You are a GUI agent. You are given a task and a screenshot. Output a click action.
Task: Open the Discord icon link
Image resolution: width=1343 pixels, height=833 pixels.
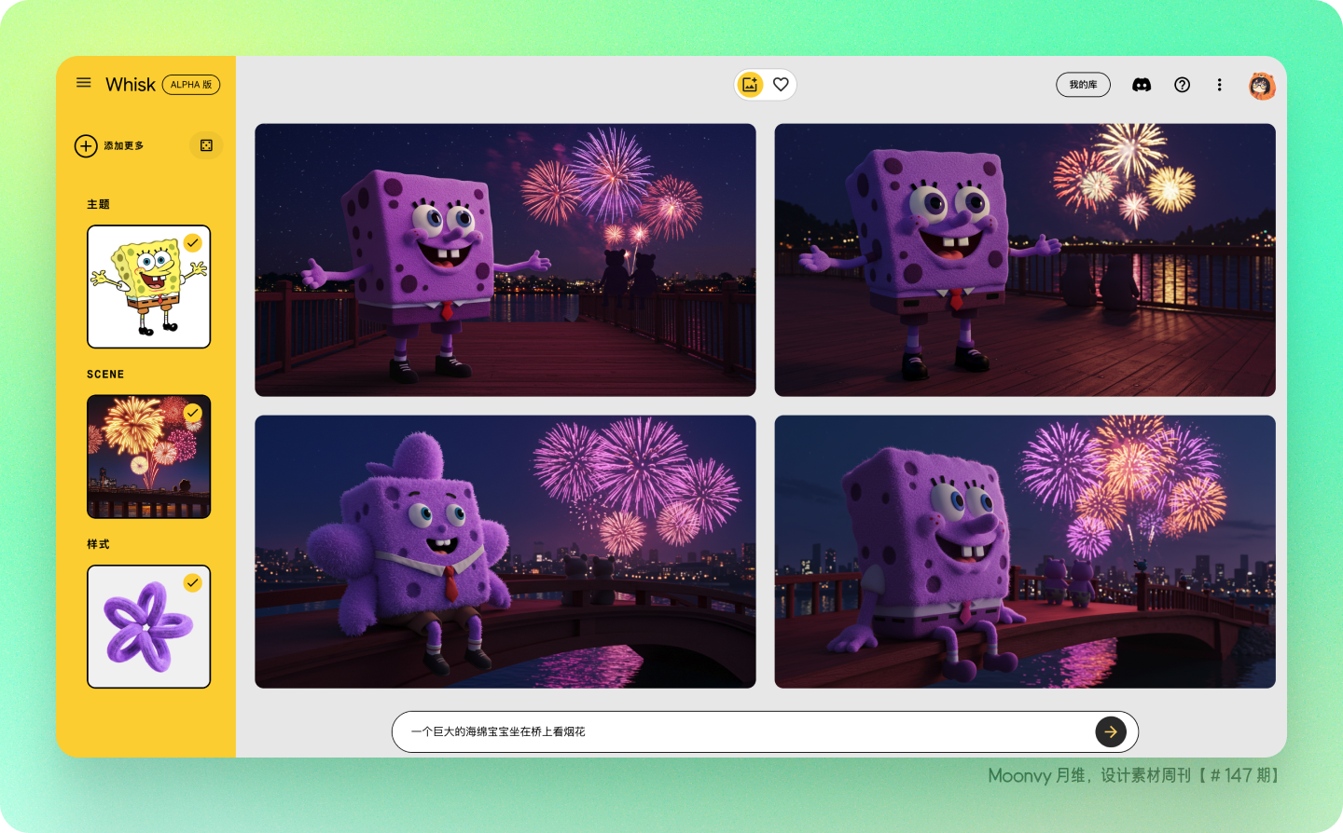(1142, 85)
